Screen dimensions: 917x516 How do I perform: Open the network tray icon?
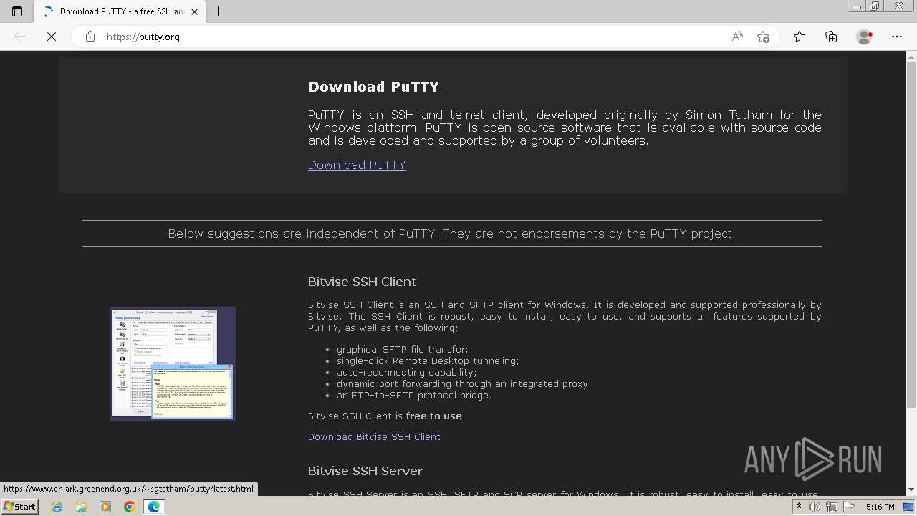tap(832, 507)
